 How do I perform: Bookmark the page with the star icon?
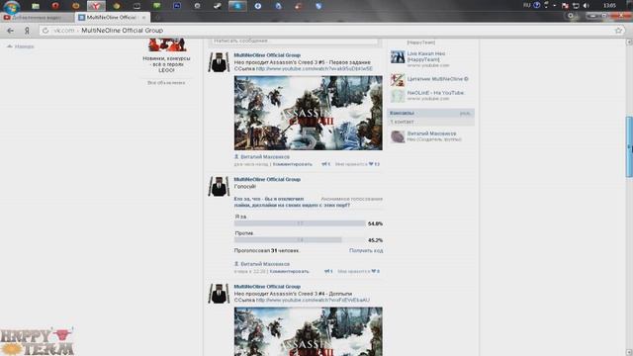(618, 31)
